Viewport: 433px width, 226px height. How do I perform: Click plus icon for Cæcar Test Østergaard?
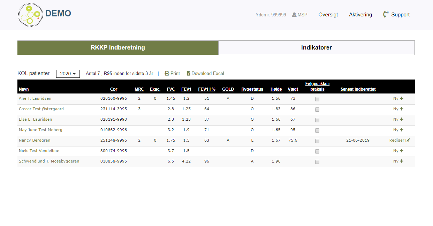pos(402,109)
